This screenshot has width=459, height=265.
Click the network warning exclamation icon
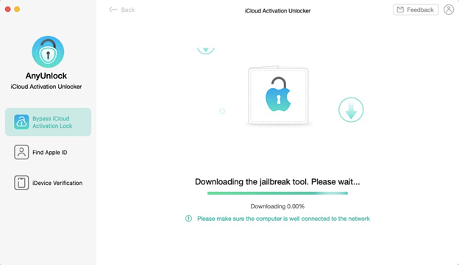(188, 219)
